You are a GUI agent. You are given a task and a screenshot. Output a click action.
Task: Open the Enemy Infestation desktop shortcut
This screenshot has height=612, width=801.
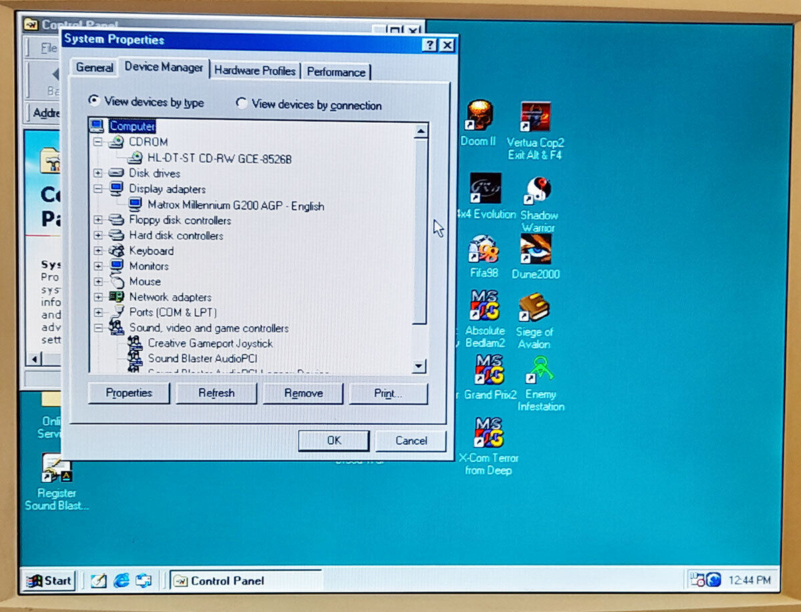pyautogui.click(x=541, y=370)
